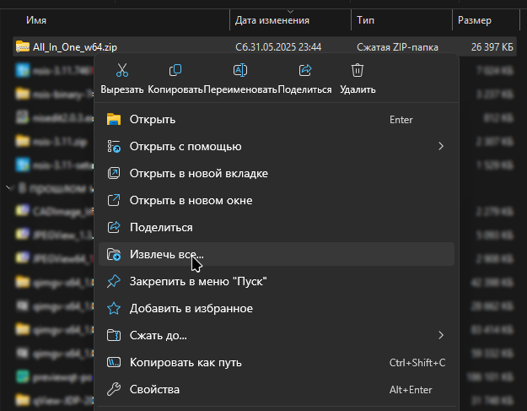
Task: Click the Rename icon
Action: [240, 70]
